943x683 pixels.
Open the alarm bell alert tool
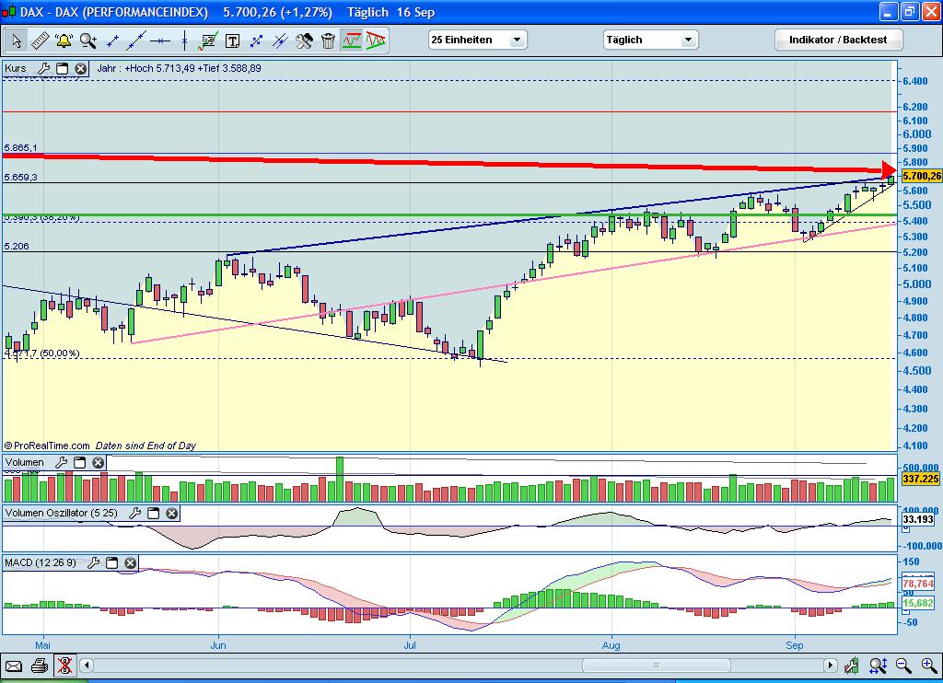pos(64,41)
